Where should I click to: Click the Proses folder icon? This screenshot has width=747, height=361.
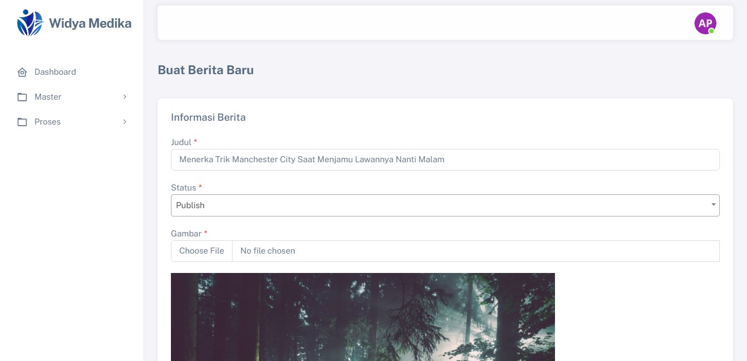click(x=22, y=122)
